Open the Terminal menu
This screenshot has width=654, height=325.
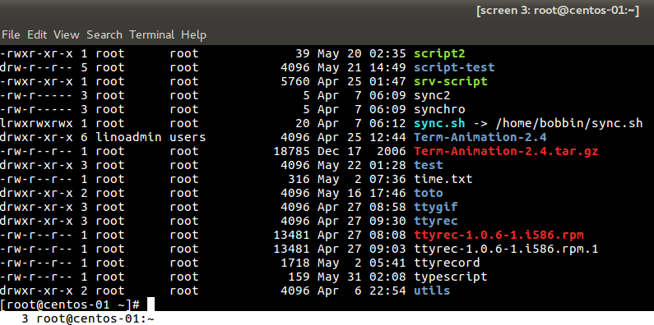[x=152, y=34]
